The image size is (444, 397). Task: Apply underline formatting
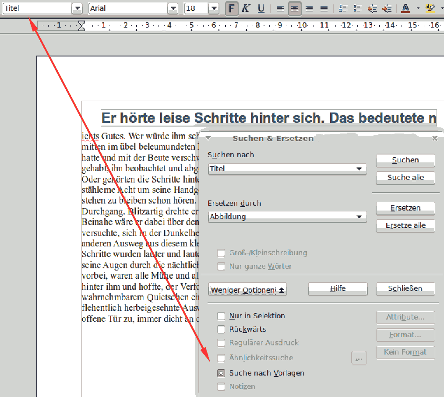(x=261, y=8)
